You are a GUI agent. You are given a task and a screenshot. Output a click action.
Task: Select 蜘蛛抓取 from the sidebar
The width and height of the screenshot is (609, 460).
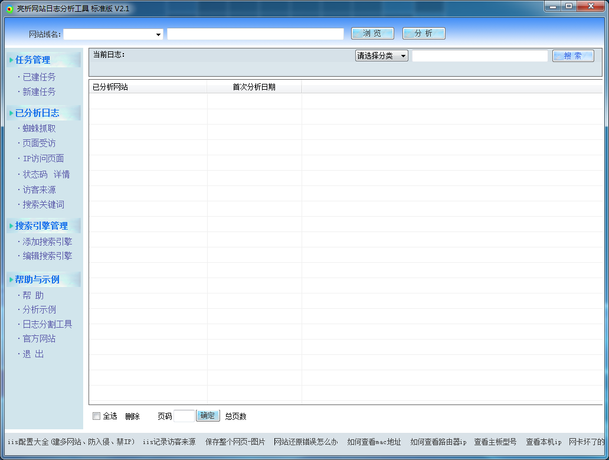click(39, 128)
